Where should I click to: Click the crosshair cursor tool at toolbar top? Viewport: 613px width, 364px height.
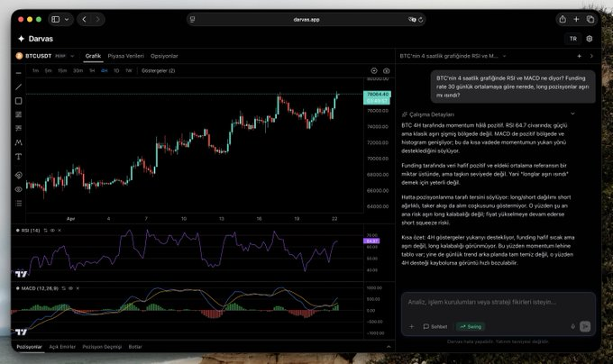pyautogui.click(x=18, y=73)
